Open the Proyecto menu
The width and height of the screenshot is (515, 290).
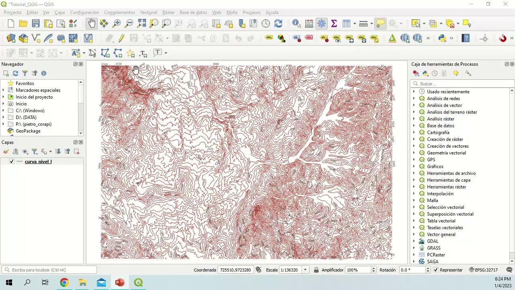point(12,12)
